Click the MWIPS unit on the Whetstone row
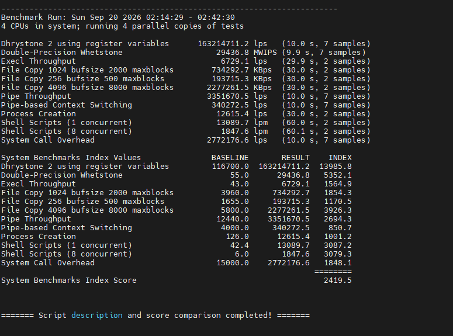453x336 pixels. (x=265, y=52)
